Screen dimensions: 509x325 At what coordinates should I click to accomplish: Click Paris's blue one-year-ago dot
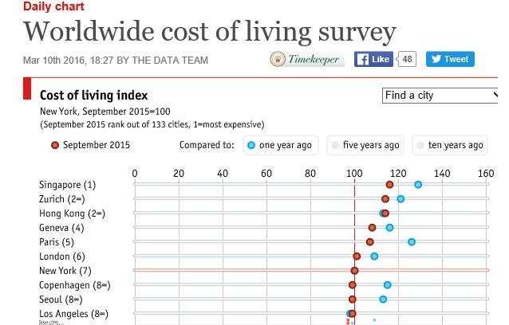click(x=412, y=242)
